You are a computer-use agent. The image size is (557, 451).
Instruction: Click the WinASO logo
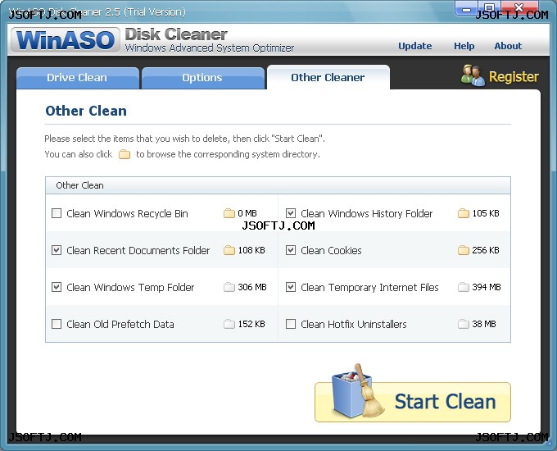[66, 39]
